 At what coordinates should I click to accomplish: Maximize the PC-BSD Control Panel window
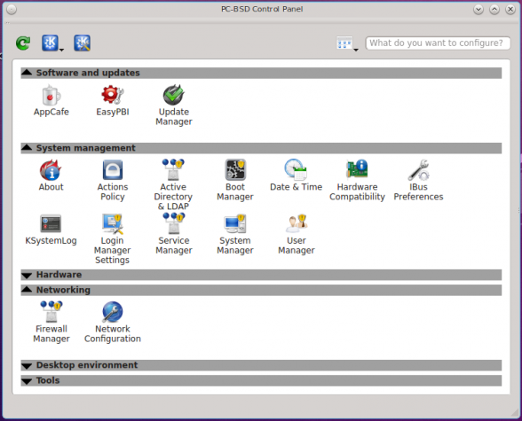click(494, 10)
